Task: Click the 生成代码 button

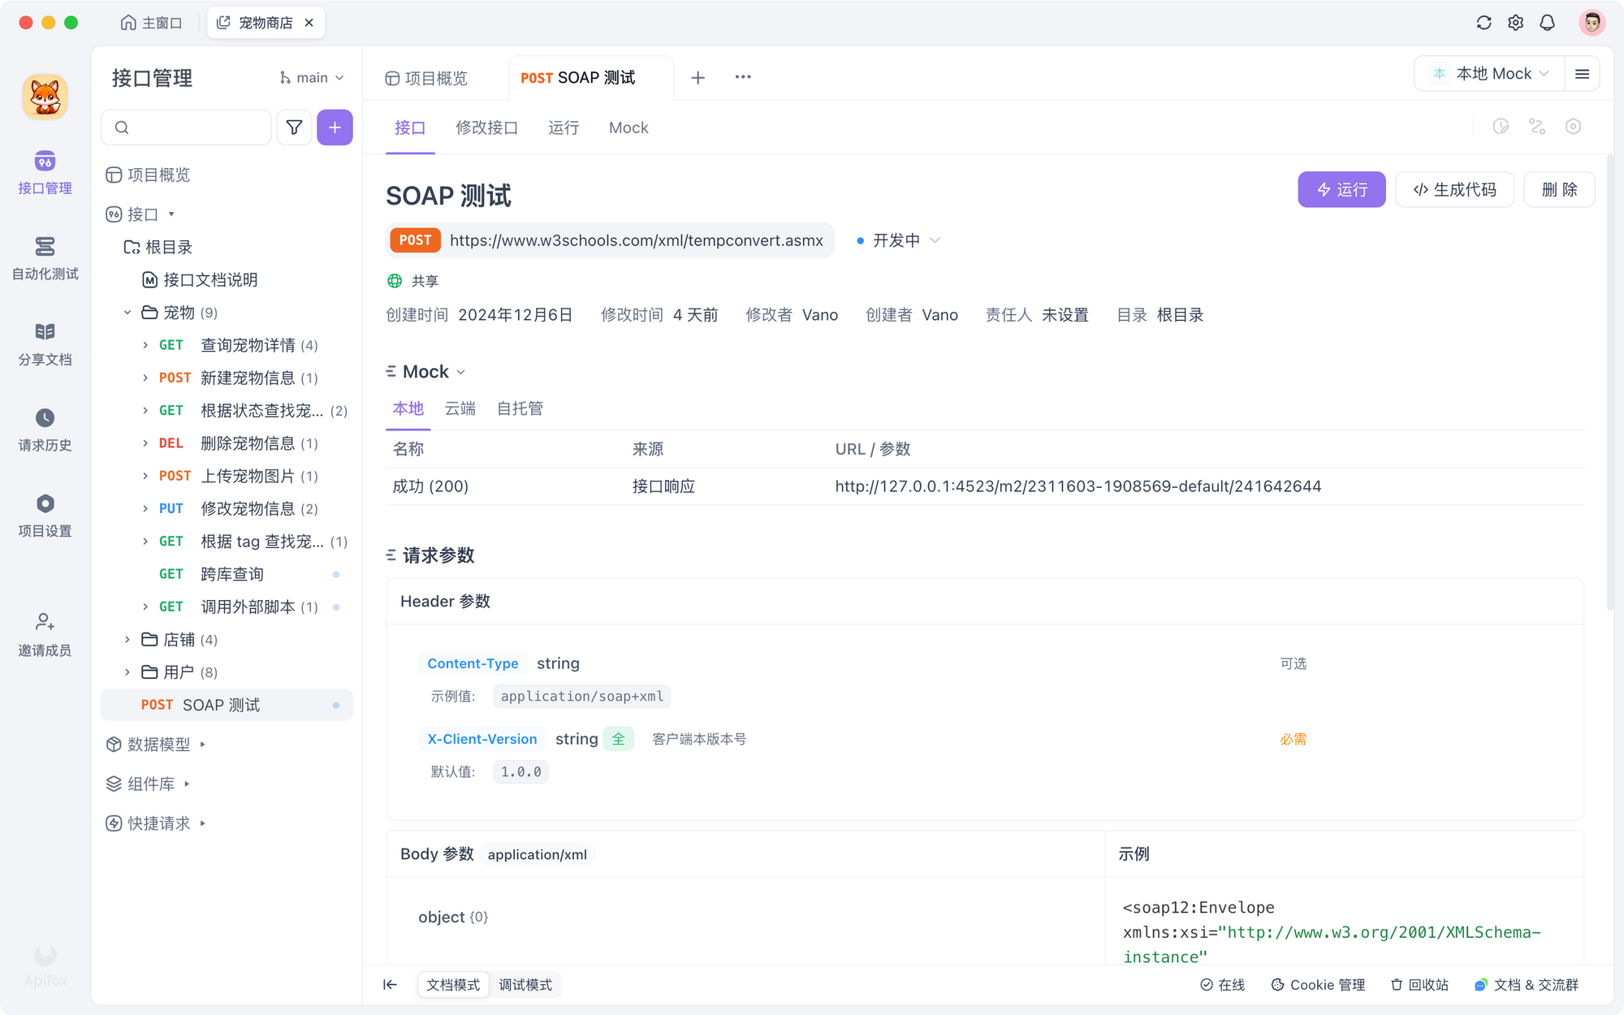Action: 1454,189
